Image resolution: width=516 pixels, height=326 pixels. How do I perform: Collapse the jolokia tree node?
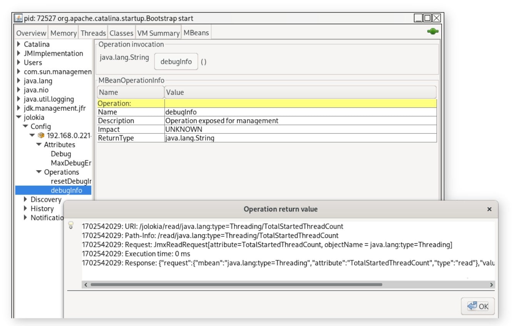pyautogui.click(x=19, y=118)
